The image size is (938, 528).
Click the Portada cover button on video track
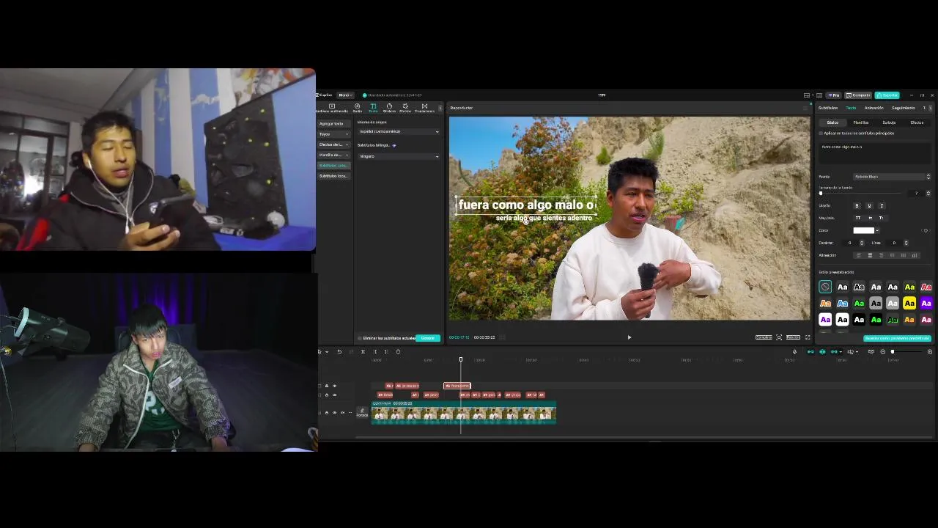(x=362, y=413)
